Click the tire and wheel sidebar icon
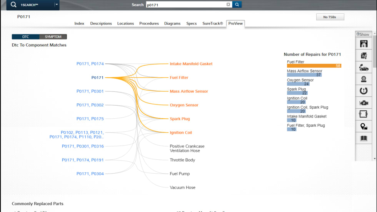Screen dimensions: 377x212 364,79
